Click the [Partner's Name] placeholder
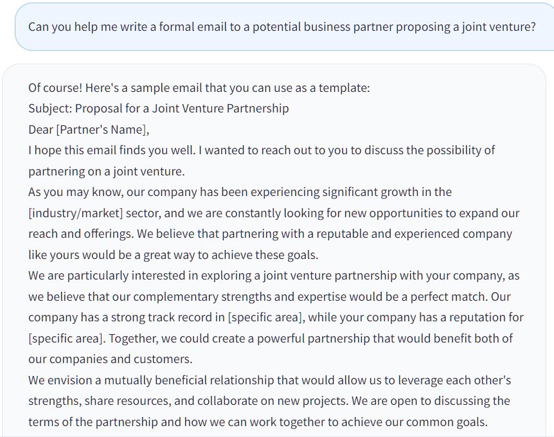 coord(102,129)
